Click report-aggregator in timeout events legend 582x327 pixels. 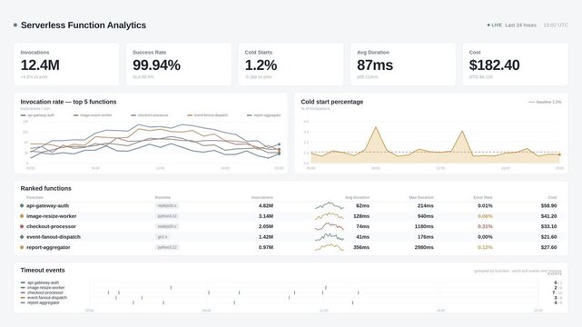40,302
